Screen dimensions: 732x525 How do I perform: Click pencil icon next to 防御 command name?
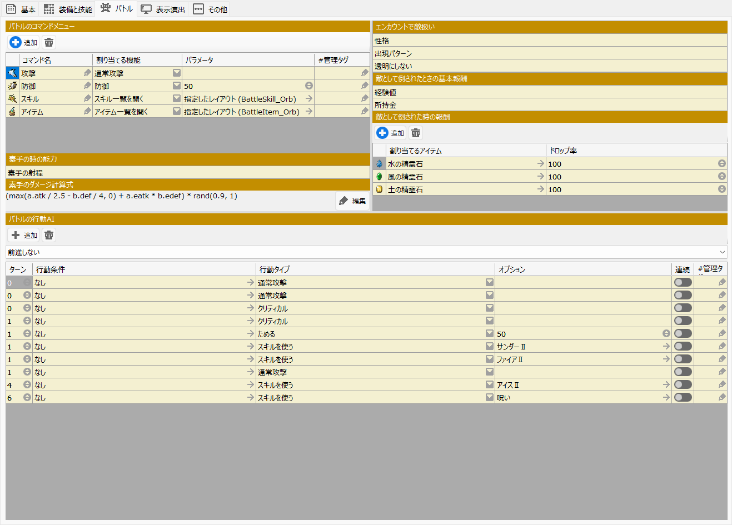87,86
